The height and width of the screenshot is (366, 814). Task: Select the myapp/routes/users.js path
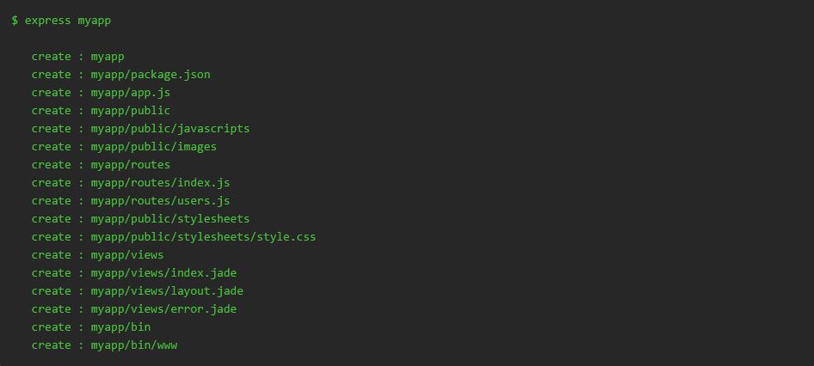(x=160, y=201)
